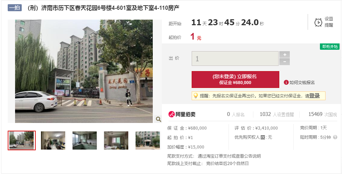The width and height of the screenshot is (342, 179).
Task: Open 如何交钱报名 help link
Action: coord(302,82)
